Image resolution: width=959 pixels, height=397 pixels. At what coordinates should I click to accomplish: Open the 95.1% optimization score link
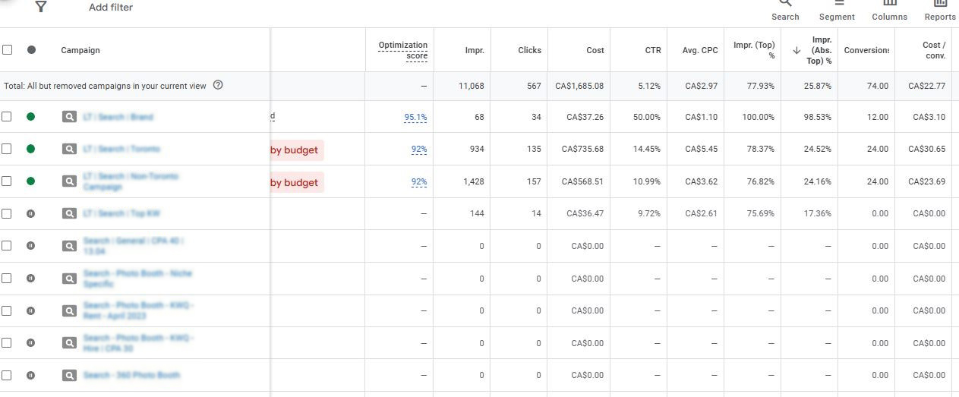[x=415, y=118]
